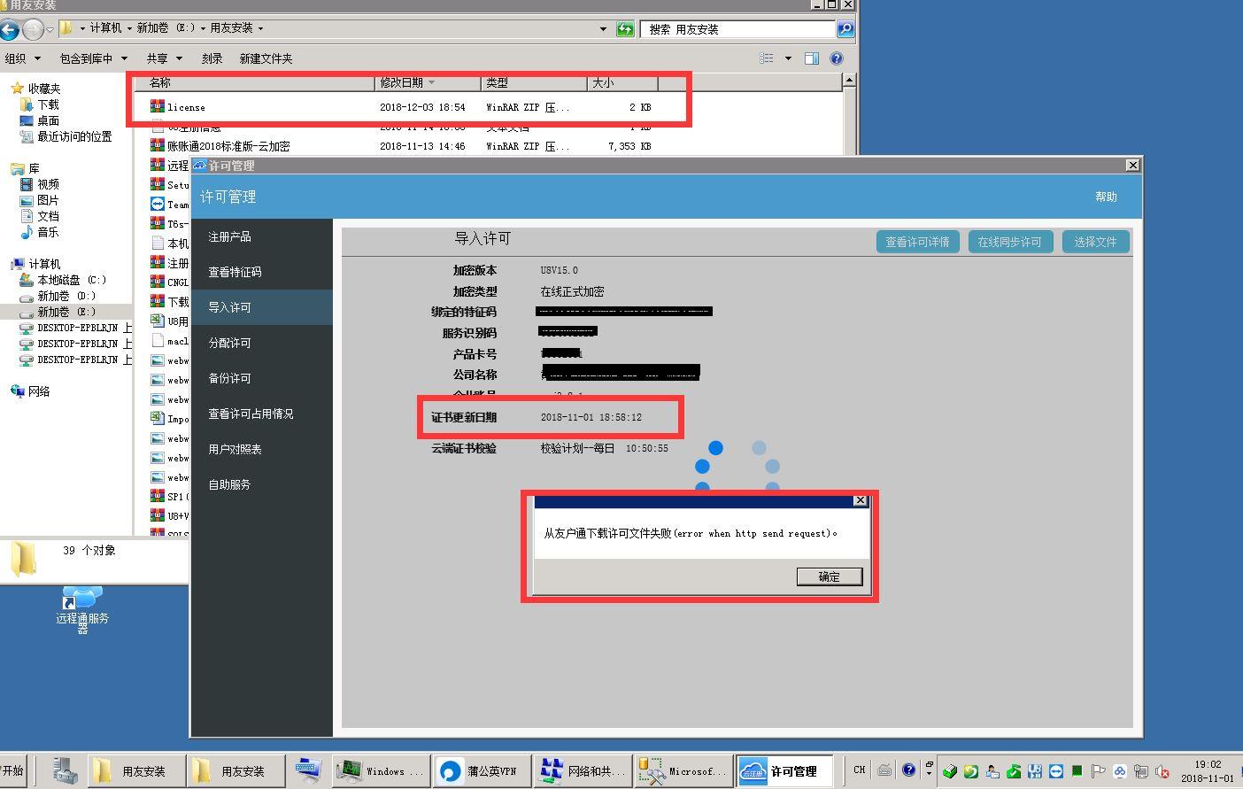Open 备份许可 section
Viewport: 1243px width, 789px height.
[x=262, y=378]
